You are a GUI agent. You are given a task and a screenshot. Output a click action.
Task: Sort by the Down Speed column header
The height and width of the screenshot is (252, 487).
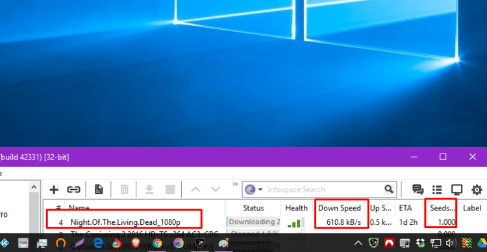(340, 208)
